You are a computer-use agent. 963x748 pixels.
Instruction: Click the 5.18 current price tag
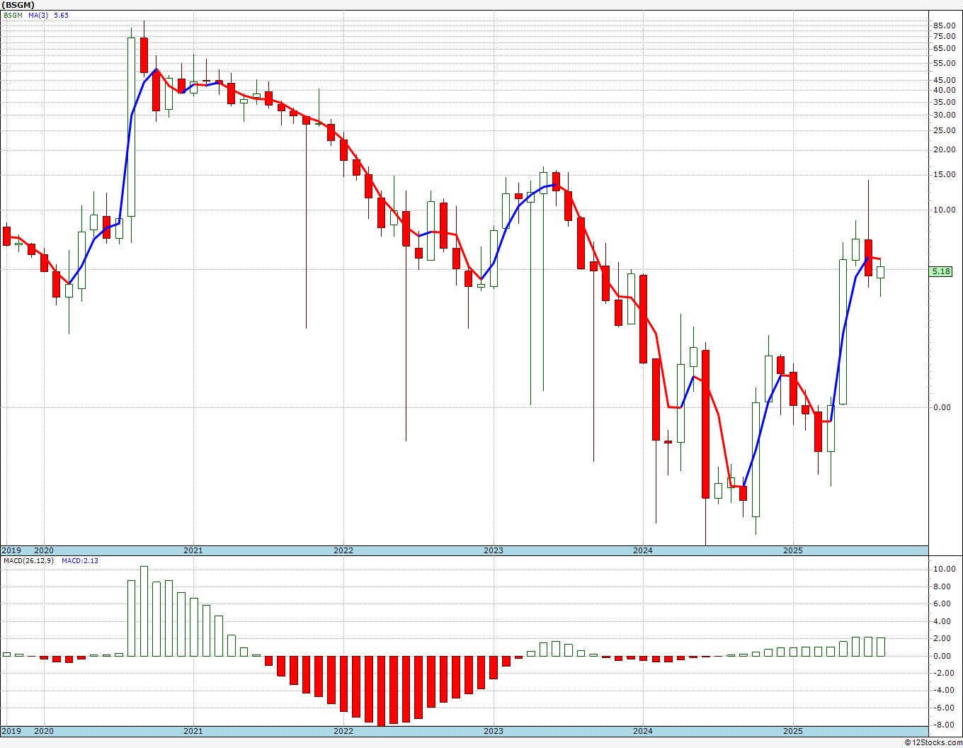tap(941, 271)
